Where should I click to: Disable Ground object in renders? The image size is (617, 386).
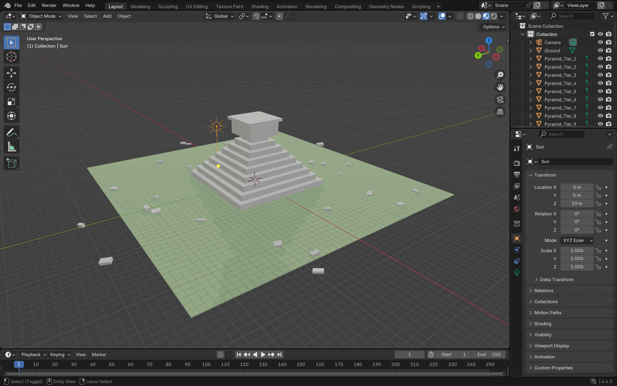(609, 50)
